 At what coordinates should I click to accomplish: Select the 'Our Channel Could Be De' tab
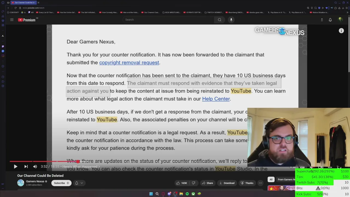click(24, 2)
